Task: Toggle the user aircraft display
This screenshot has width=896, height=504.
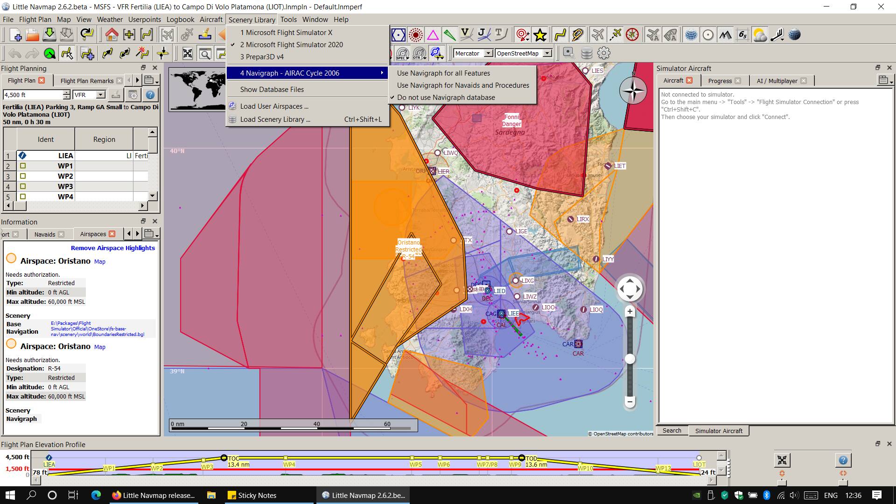Action: click(x=598, y=35)
